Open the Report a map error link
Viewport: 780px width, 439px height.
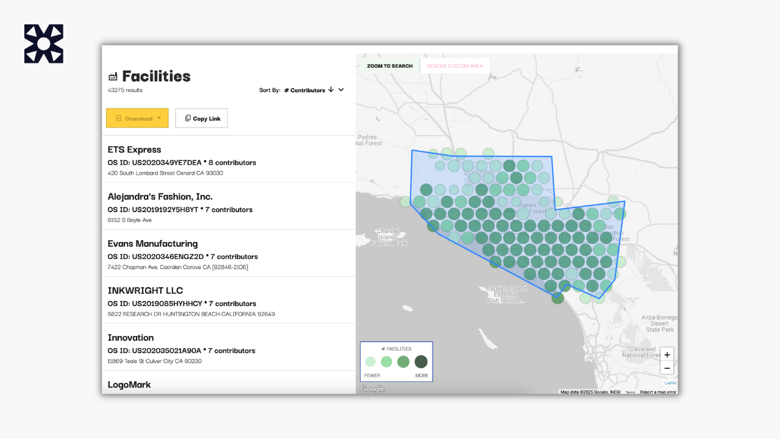point(658,393)
